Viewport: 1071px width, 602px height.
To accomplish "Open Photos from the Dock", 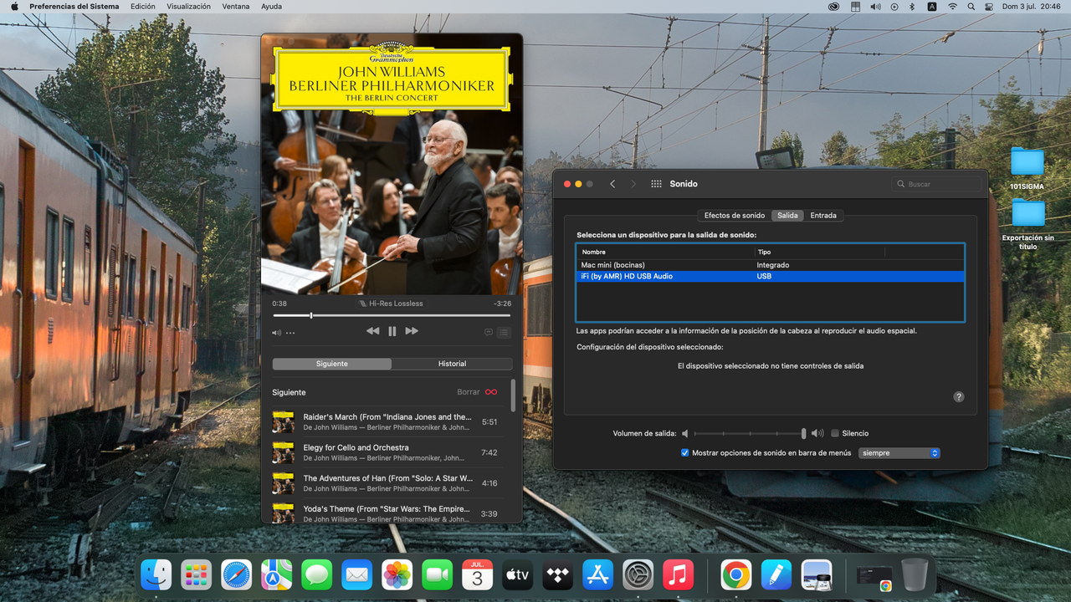I will pyautogui.click(x=397, y=574).
